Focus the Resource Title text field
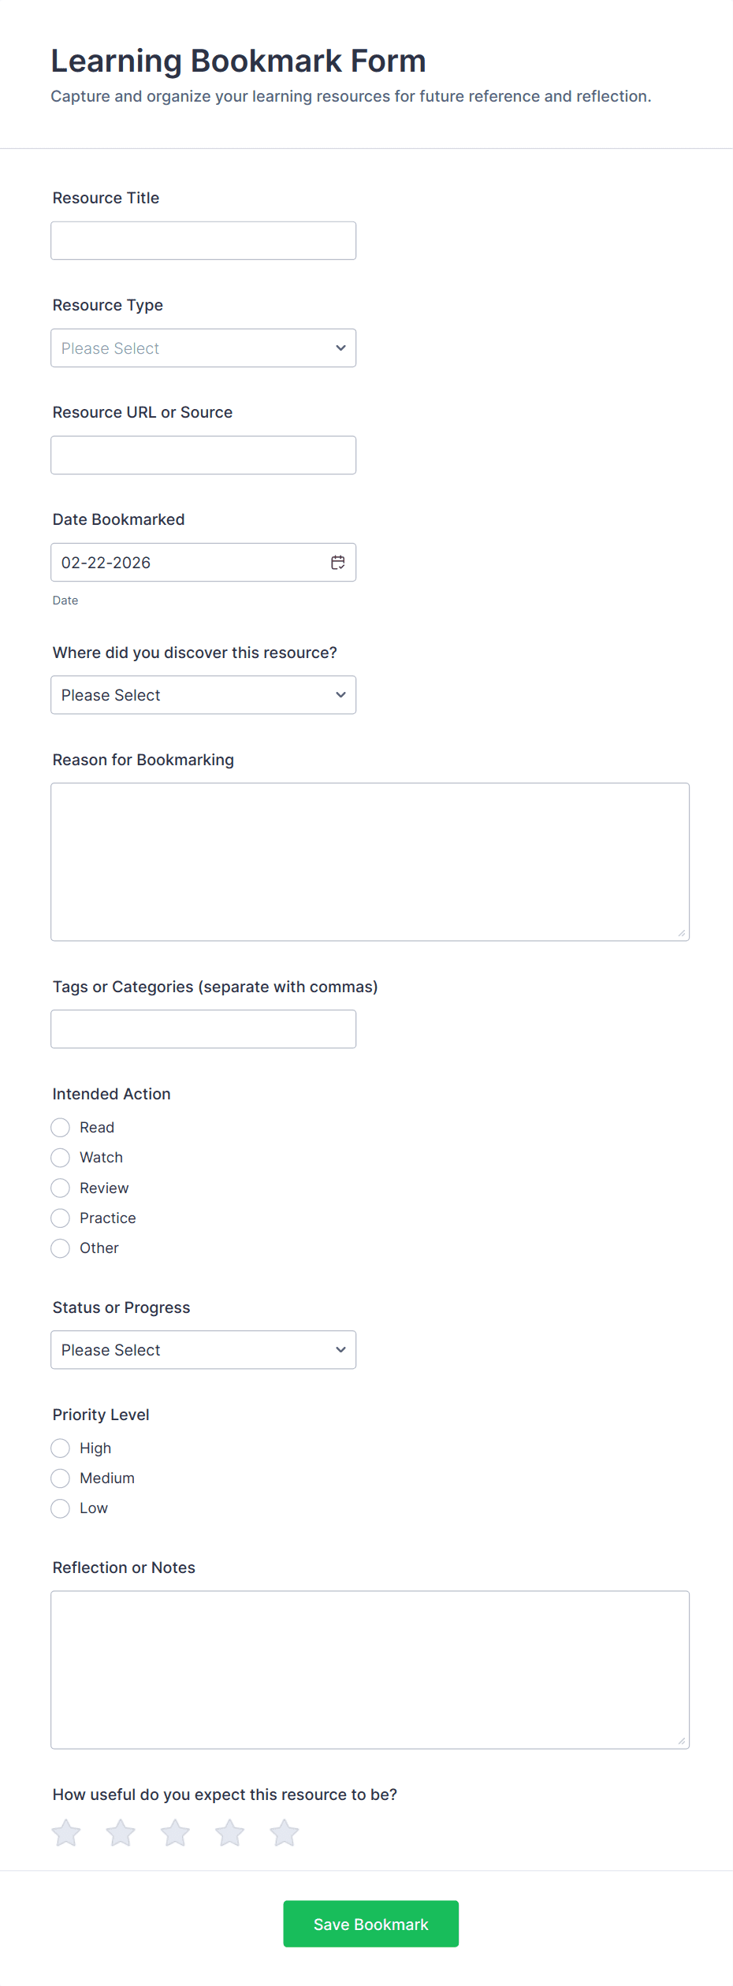This screenshot has width=733, height=1986. coord(203,241)
